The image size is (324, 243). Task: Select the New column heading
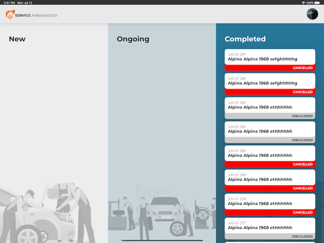(17, 39)
